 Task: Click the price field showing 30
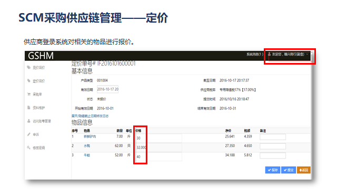(x=158, y=138)
